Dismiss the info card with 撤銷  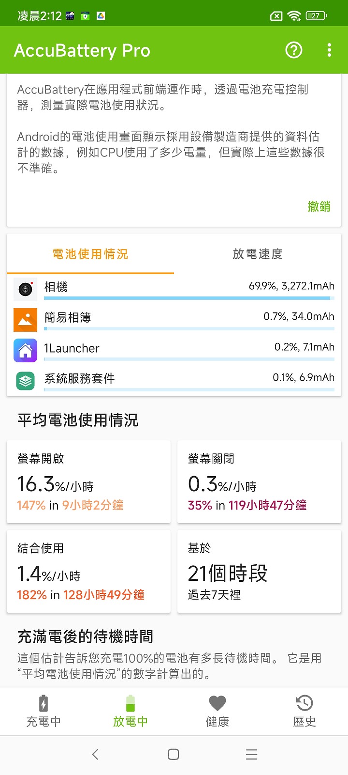319,206
